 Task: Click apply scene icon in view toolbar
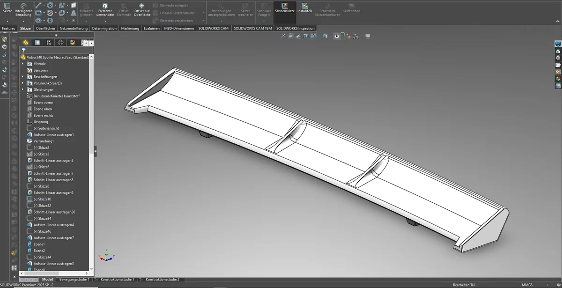coord(356,36)
